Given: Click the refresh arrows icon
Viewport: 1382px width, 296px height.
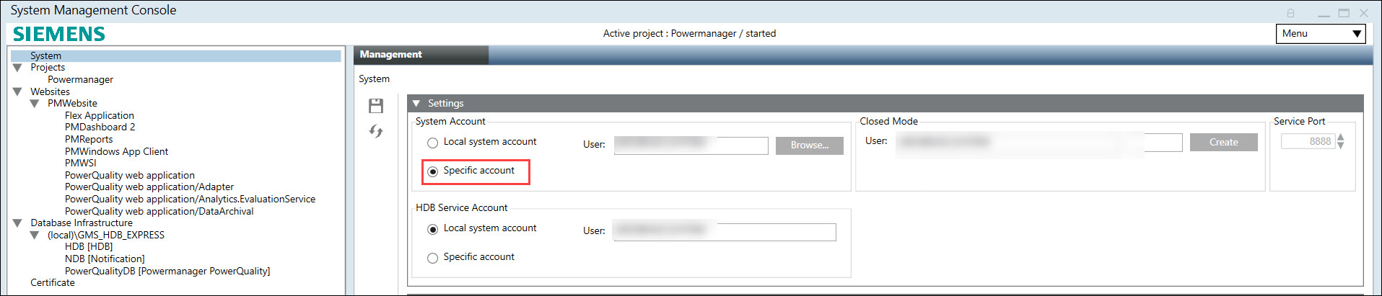Looking at the screenshot, I should click(x=375, y=131).
